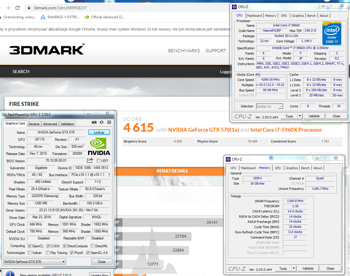Viewport: 350px width, 276px height.
Task: Open the NVIDIA GeForce GTX 570 GPU selector
Action: pos(35,261)
